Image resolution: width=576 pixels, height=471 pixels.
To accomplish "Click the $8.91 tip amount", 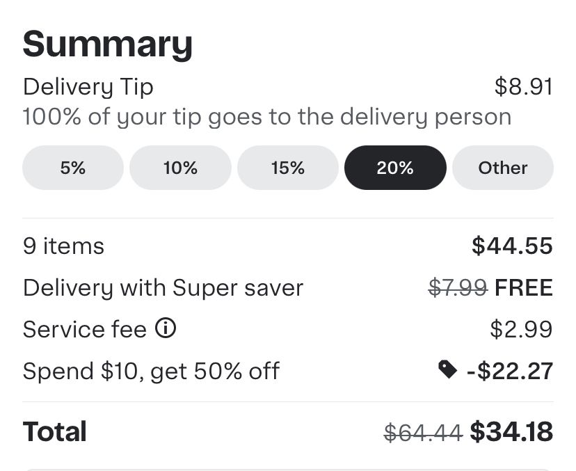I will [x=524, y=87].
